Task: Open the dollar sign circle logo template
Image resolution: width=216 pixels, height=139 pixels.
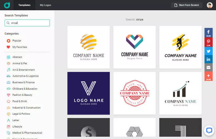Action: [89, 127]
